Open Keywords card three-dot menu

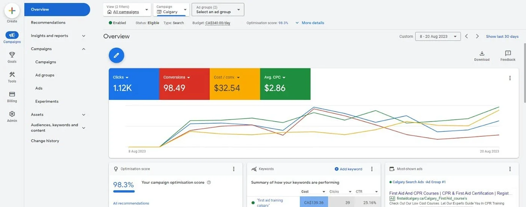coord(372,169)
